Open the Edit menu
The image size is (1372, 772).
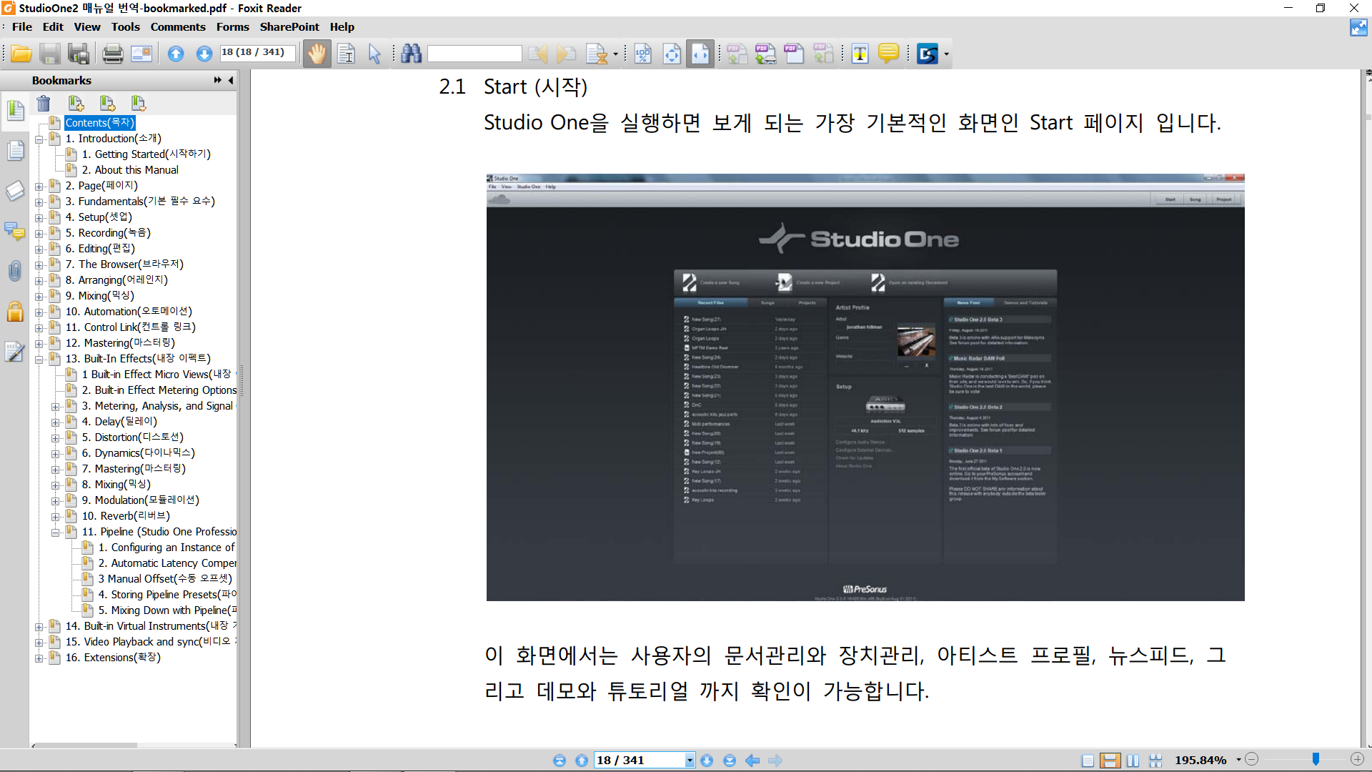tap(53, 27)
